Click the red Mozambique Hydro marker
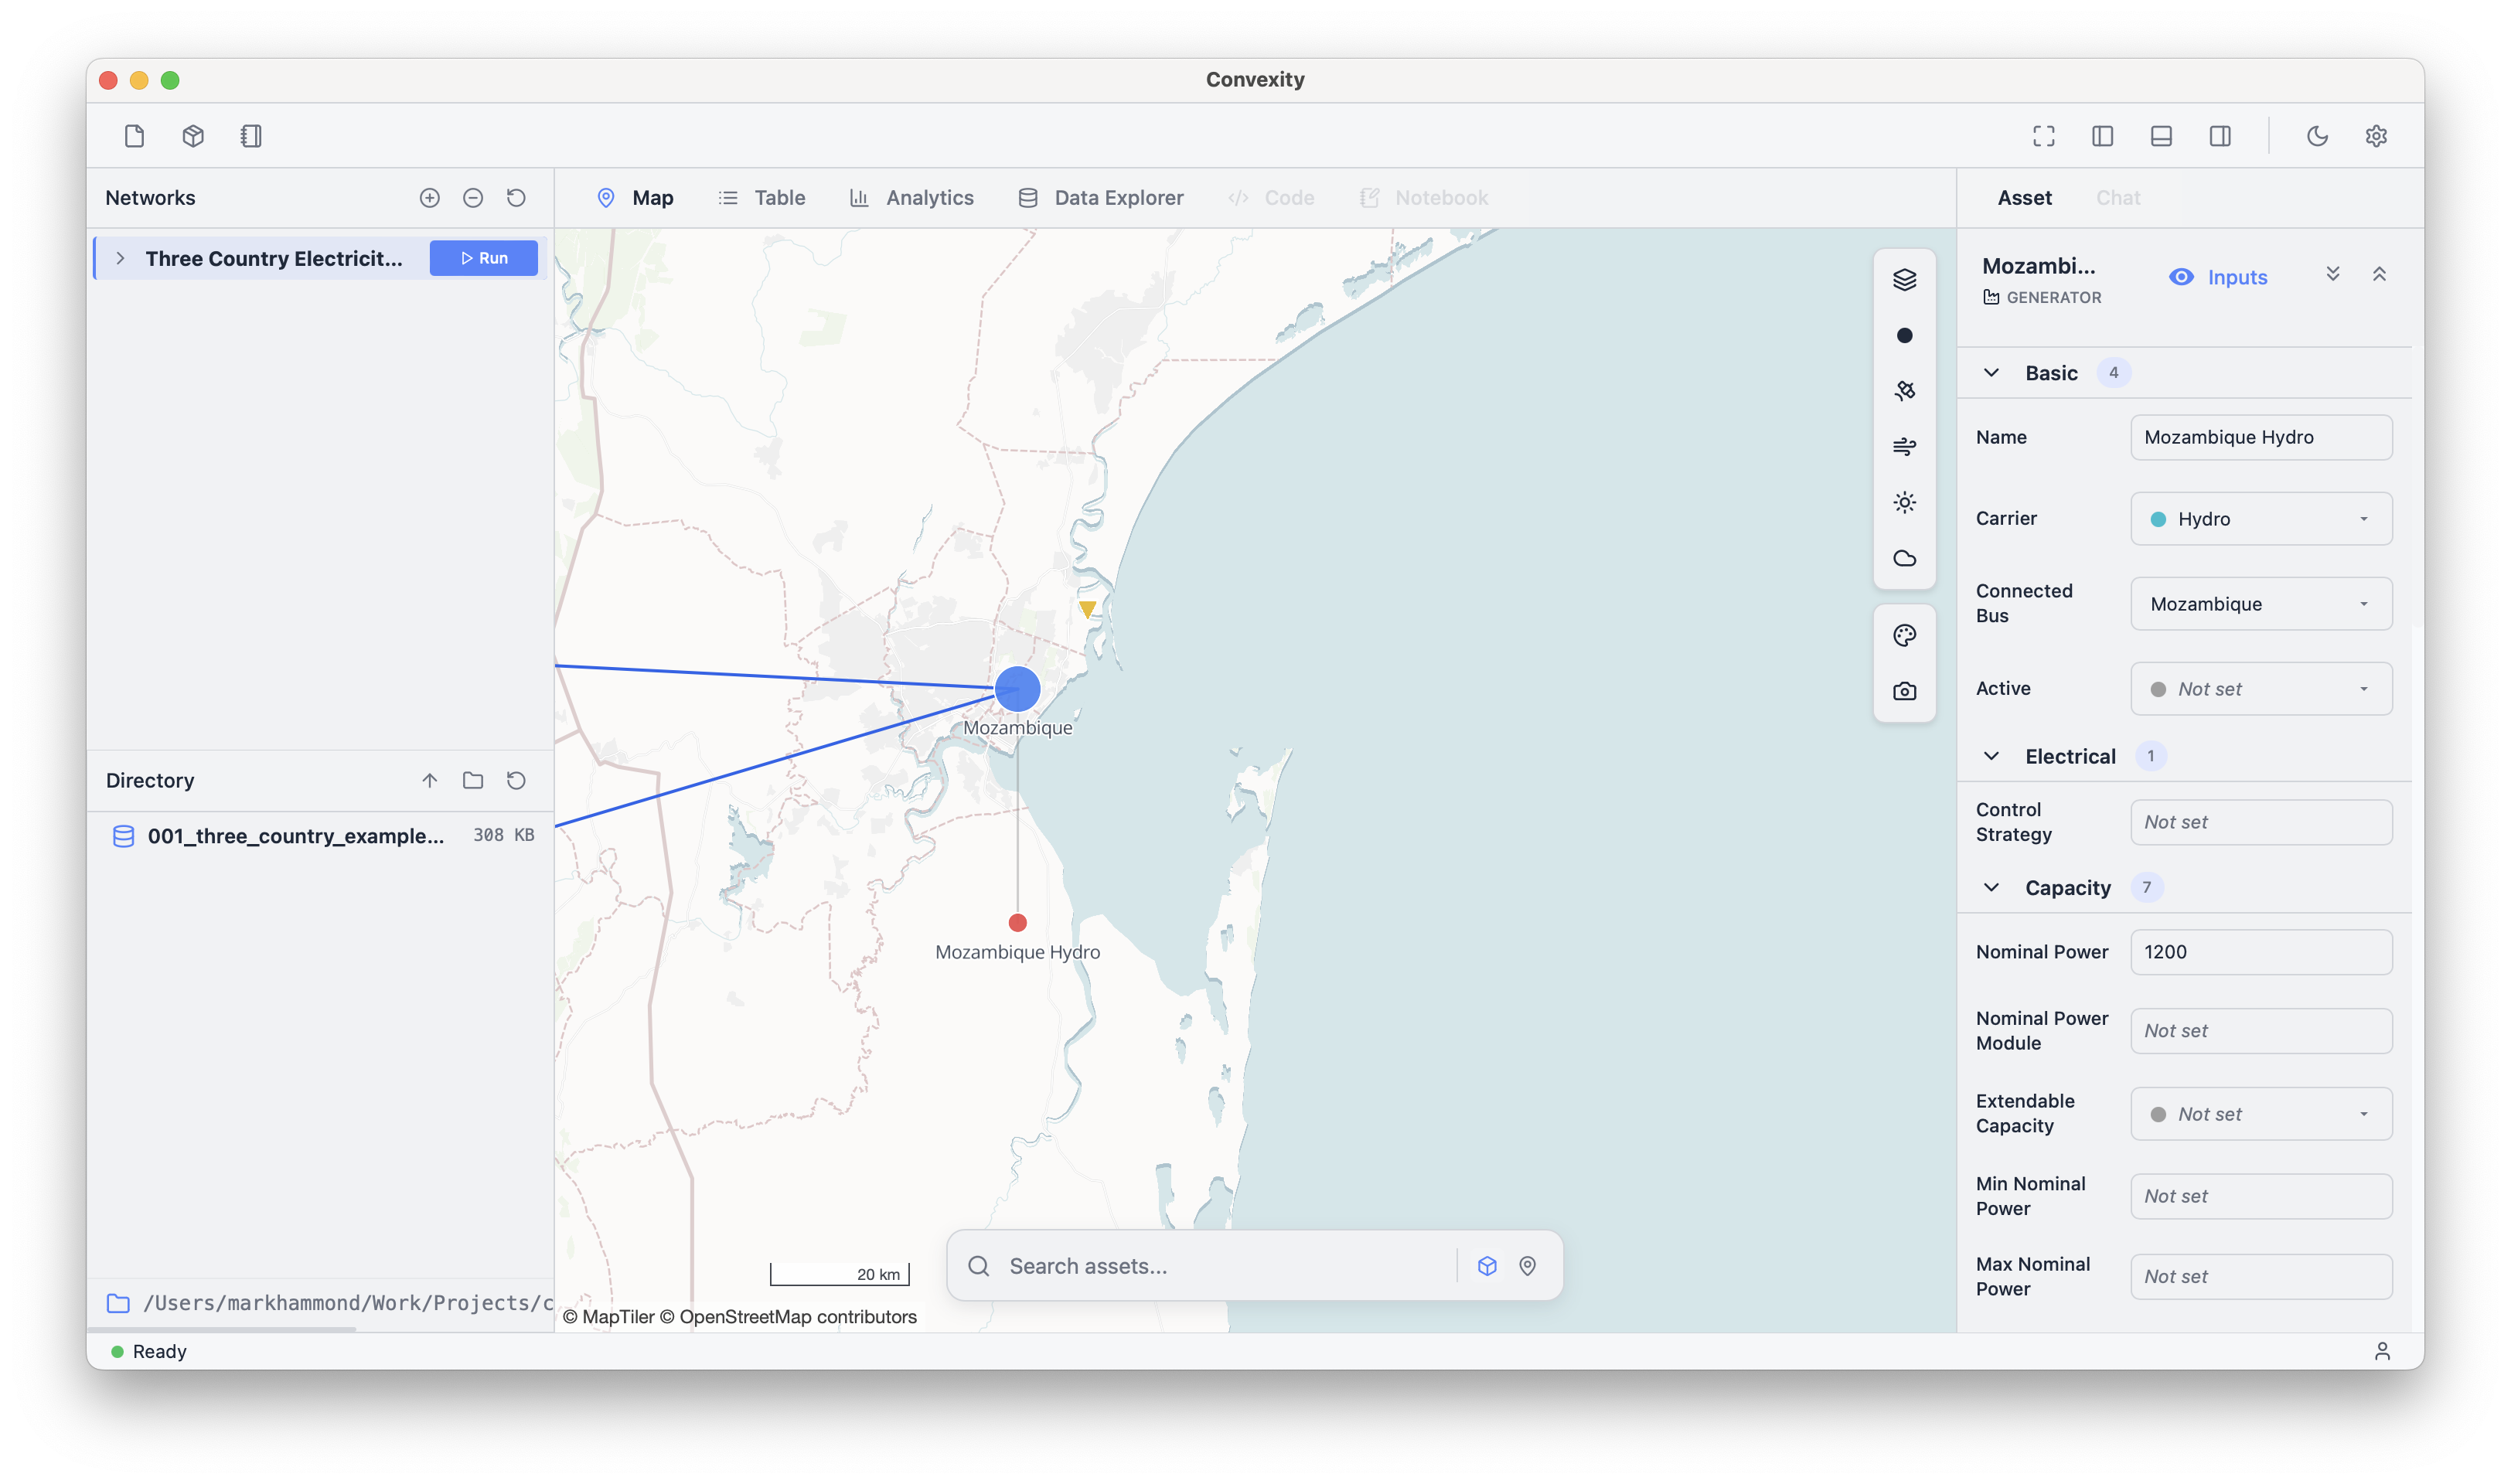 coord(1017,922)
